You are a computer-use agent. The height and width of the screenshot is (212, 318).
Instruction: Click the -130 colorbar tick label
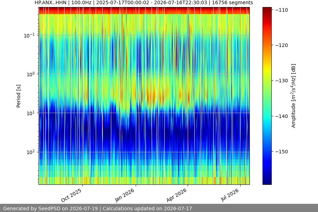click(282, 81)
